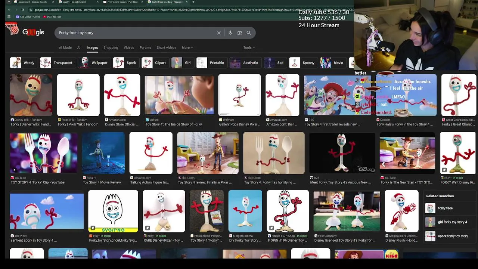The height and width of the screenshot is (269, 478).
Task: Close the Free Online Games tab
Action: pyautogui.click(x=142, y=2)
